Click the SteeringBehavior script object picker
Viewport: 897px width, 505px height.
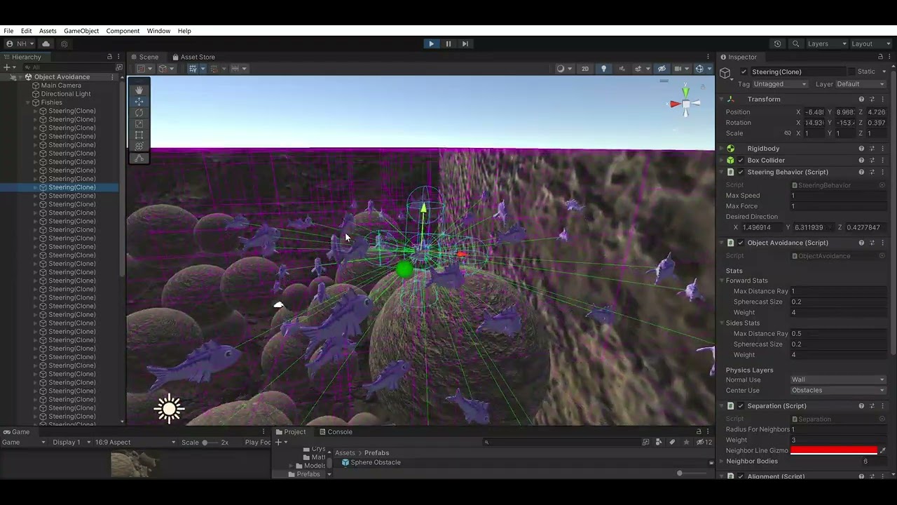pyautogui.click(x=882, y=185)
